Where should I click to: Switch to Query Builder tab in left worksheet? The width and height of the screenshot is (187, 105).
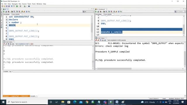[x=16, y=14]
